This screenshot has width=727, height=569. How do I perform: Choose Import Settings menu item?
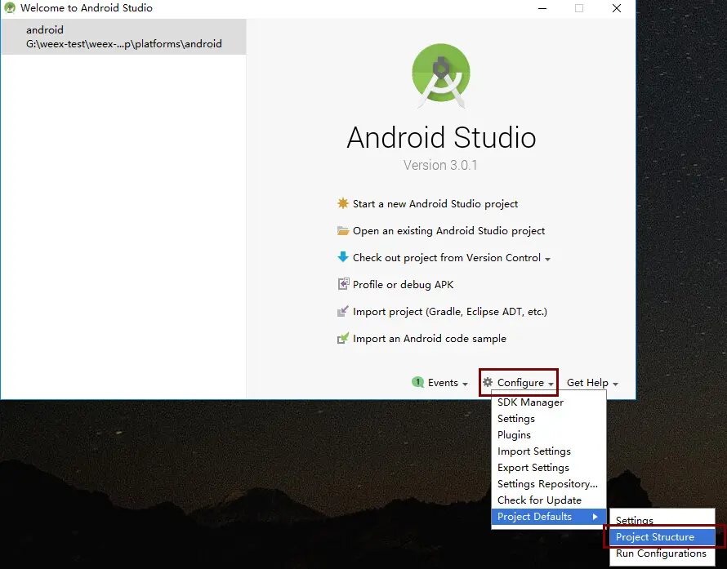[548, 451]
